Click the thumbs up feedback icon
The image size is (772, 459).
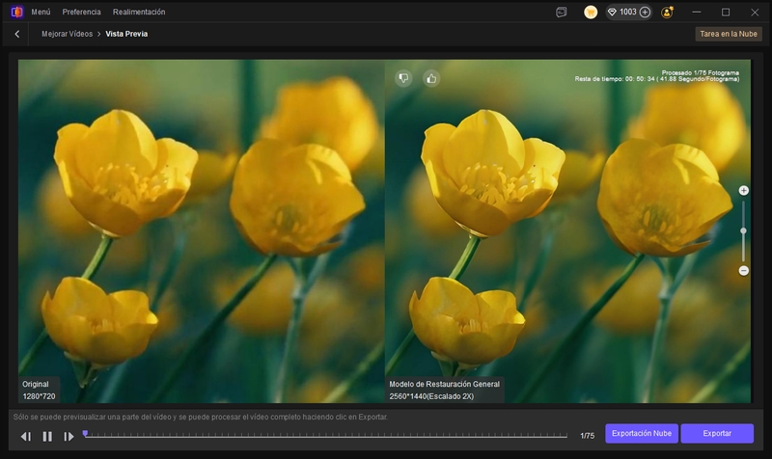pyautogui.click(x=431, y=78)
